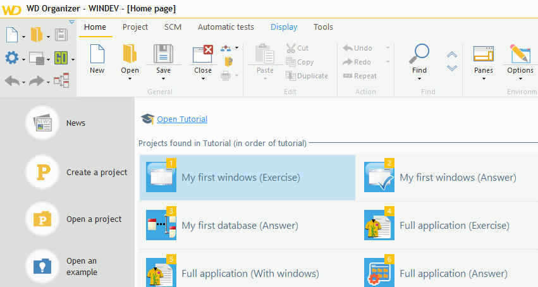Click the Close window icon with the red X
Viewport: 538px width, 287px height.
pos(203,54)
